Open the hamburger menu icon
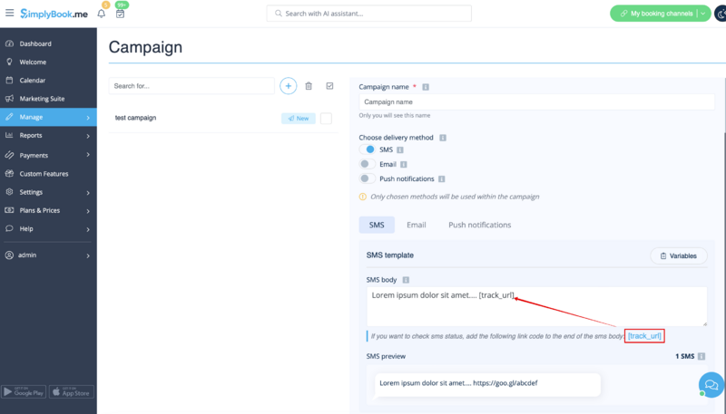This screenshot has height=414, width=726. 9,13
